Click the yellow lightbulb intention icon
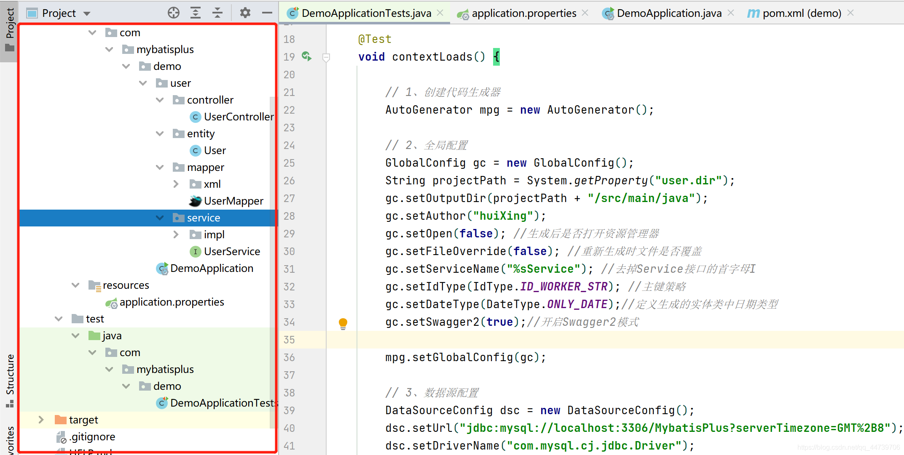This screenshot has height=455, width=904. click(x=343, y=323)
